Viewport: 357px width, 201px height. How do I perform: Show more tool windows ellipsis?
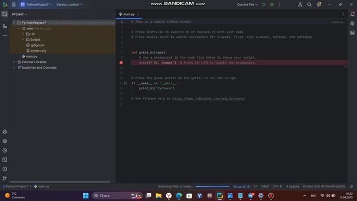pyautogui.click(x=4, y=35)
